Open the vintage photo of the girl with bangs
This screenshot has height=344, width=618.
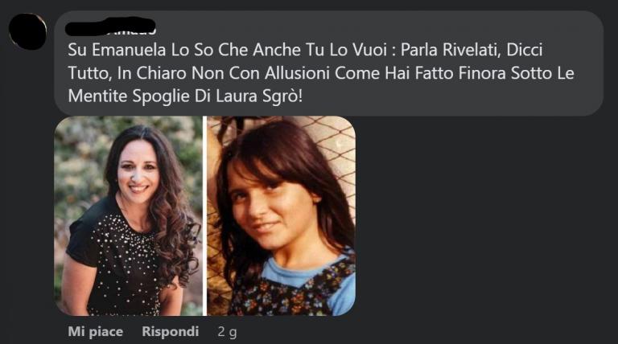click(281, 215)
